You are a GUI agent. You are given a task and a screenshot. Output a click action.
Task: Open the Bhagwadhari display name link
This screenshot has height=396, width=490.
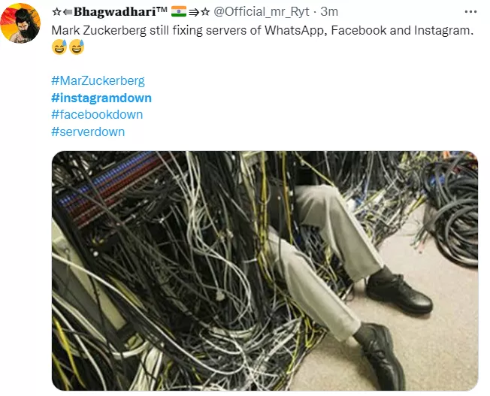[121, 11]
